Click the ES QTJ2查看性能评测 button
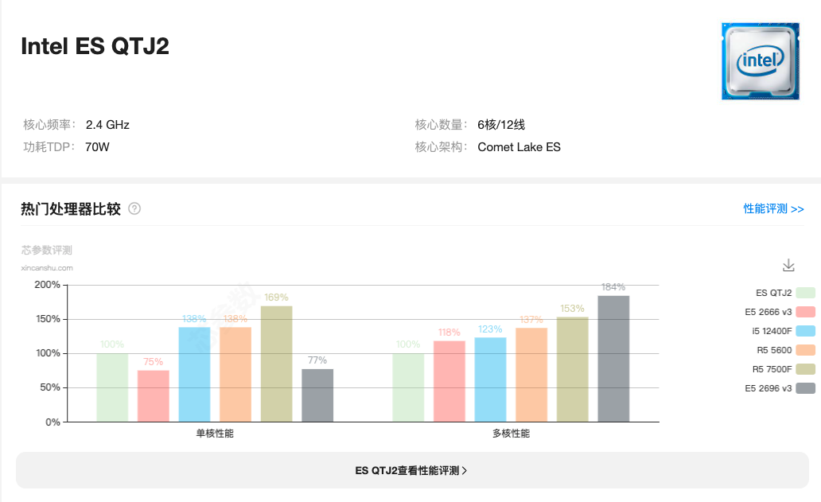Viewport: 821px width, 502px height. 412,470
